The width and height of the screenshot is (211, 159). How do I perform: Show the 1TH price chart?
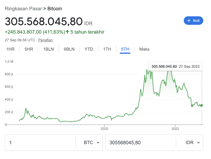point(107,49)
